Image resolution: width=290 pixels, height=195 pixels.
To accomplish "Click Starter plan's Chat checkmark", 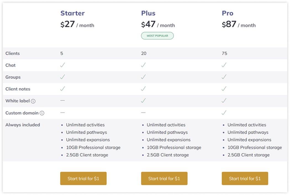I will (62, 65).
